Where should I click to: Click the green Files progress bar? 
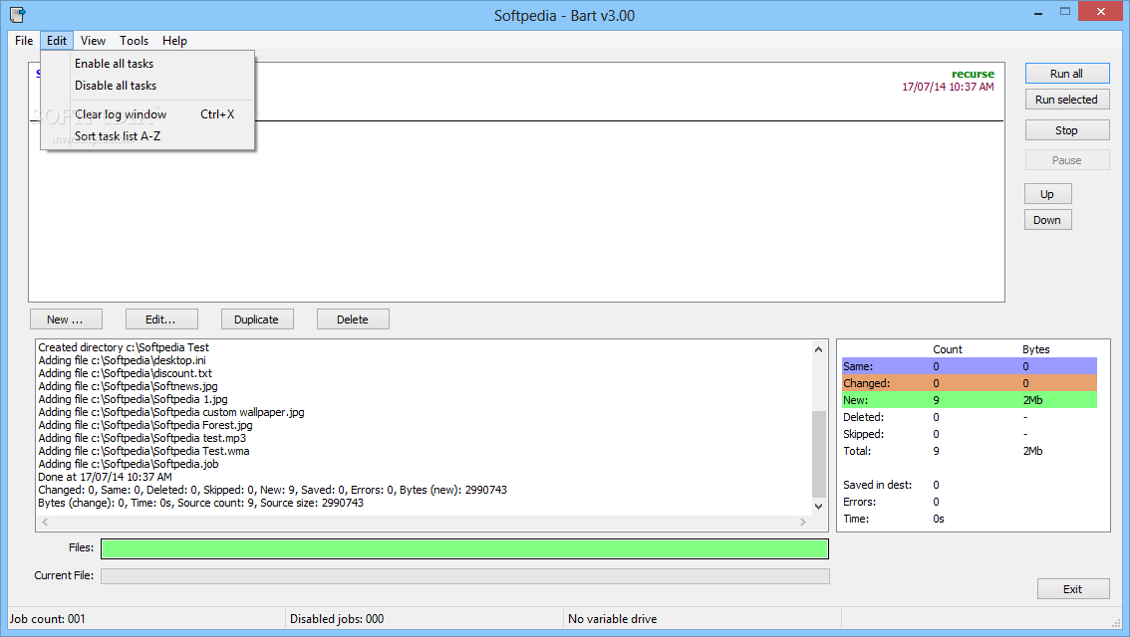coord(464,548)
